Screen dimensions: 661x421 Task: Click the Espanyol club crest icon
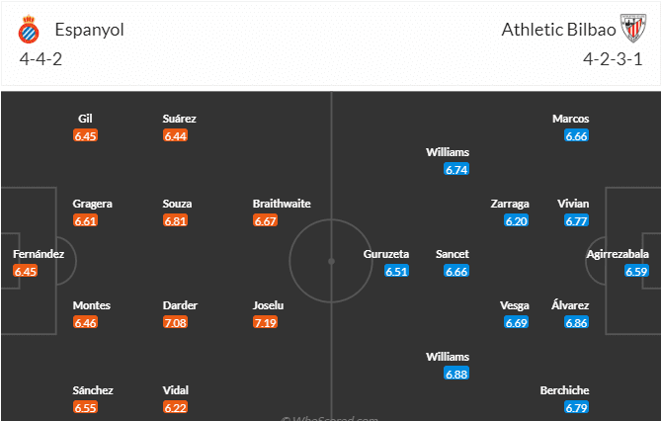[29, 31]
